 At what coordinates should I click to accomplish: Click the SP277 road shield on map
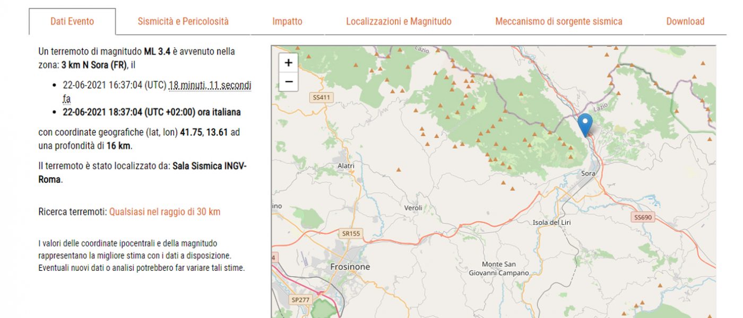301,299
